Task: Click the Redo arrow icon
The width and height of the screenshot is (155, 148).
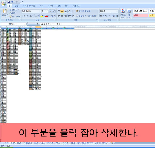Action: pyautogui.click(x=17, y=2)
